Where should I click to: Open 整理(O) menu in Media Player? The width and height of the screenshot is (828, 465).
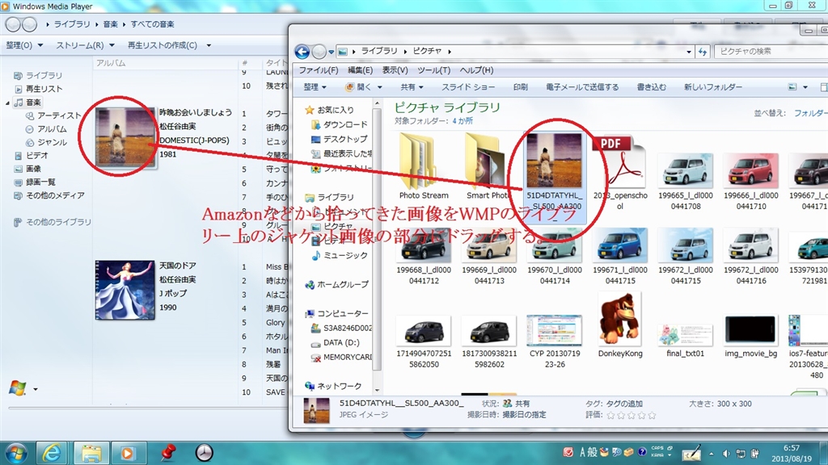23,45
